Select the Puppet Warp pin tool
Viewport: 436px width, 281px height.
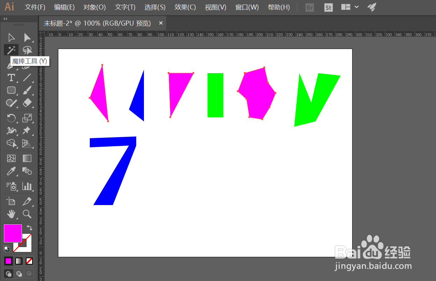tap(27, 131)
